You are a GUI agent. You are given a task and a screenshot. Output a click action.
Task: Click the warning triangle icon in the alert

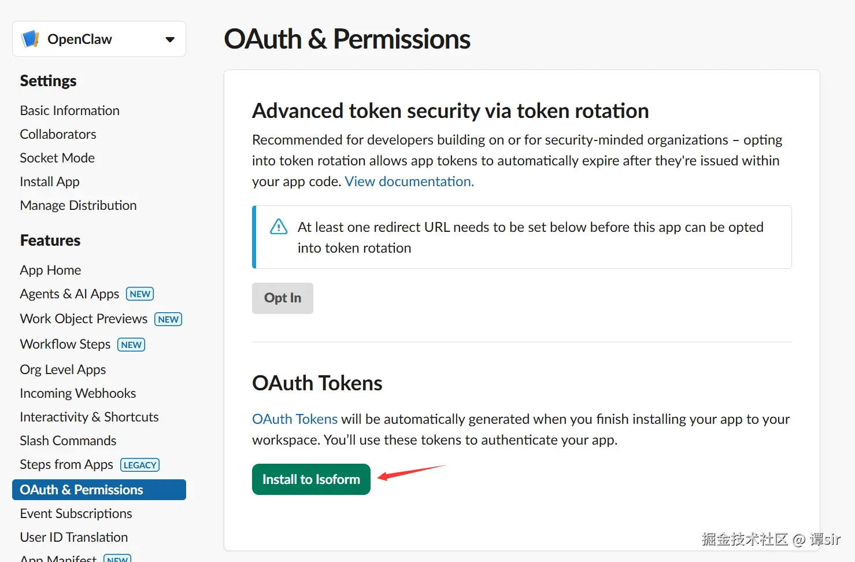(279, 227)
